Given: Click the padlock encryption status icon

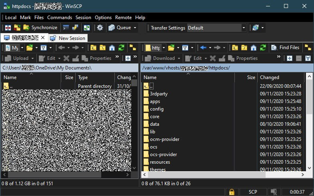Looking at the screenshot, I should tap(232, 192).
